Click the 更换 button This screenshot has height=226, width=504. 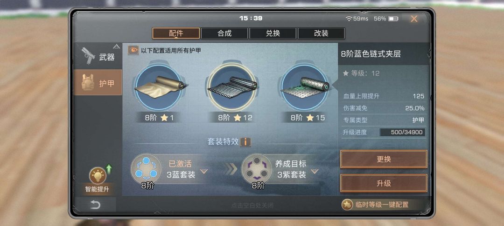coord(384,159)
